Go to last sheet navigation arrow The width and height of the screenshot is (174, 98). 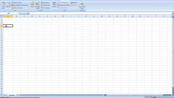tap(6, 95)
